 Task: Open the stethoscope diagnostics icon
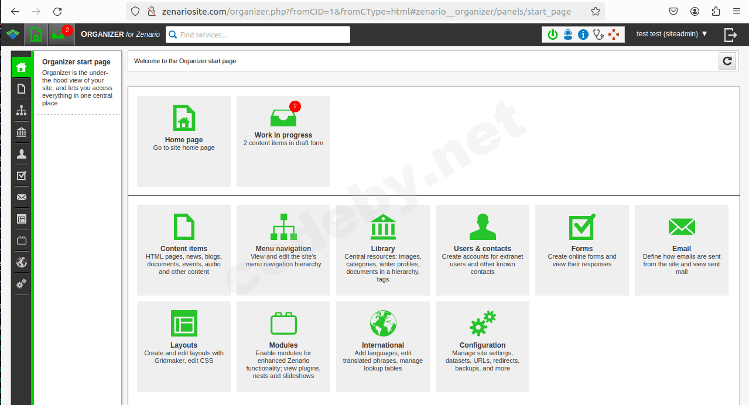[x=598, y=35]
